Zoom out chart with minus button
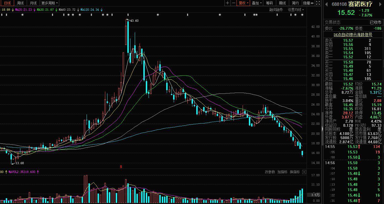Viewport: 384px width, 204px height. click(x=233, y=3)
